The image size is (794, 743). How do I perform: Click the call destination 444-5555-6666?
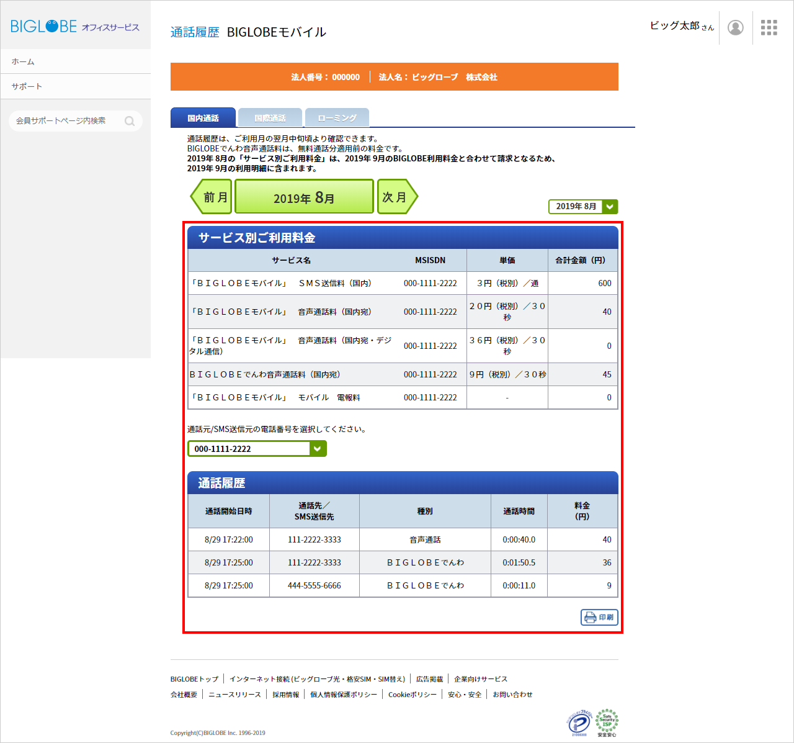coord(314,585)
